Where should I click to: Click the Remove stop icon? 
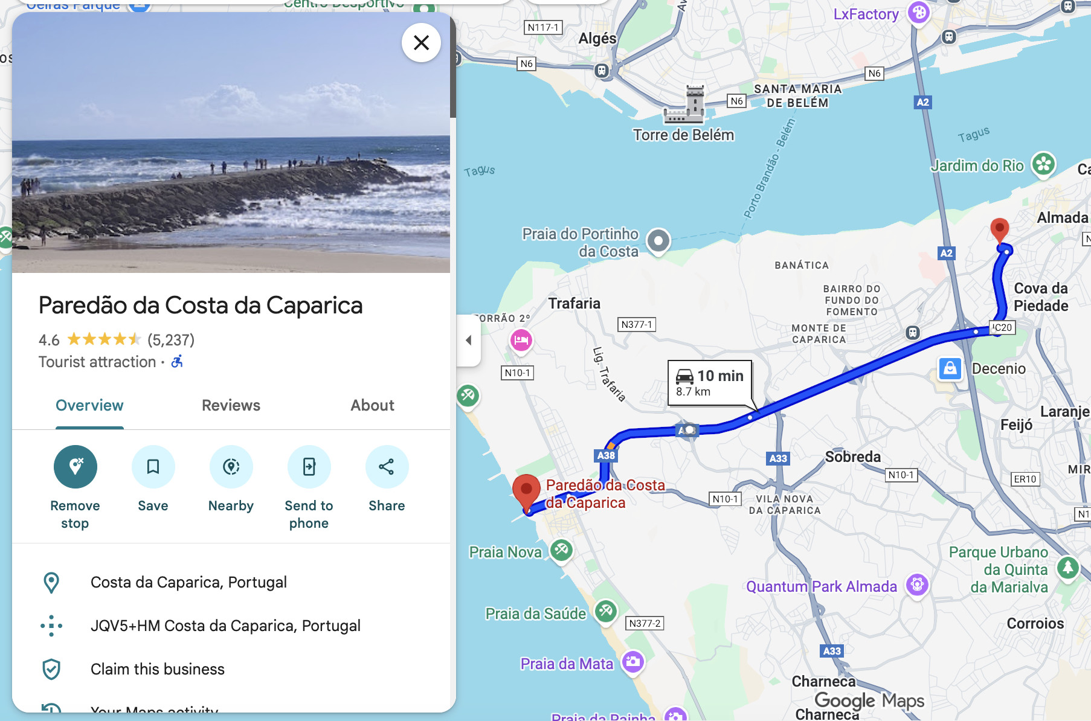tap(76, 467)
